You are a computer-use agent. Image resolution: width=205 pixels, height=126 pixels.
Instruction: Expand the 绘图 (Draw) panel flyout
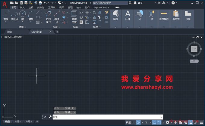(x=22, y=27)
